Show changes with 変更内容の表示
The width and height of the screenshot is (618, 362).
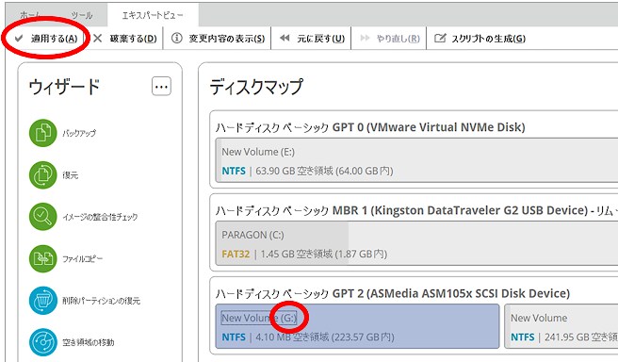(x=219, y=39)
